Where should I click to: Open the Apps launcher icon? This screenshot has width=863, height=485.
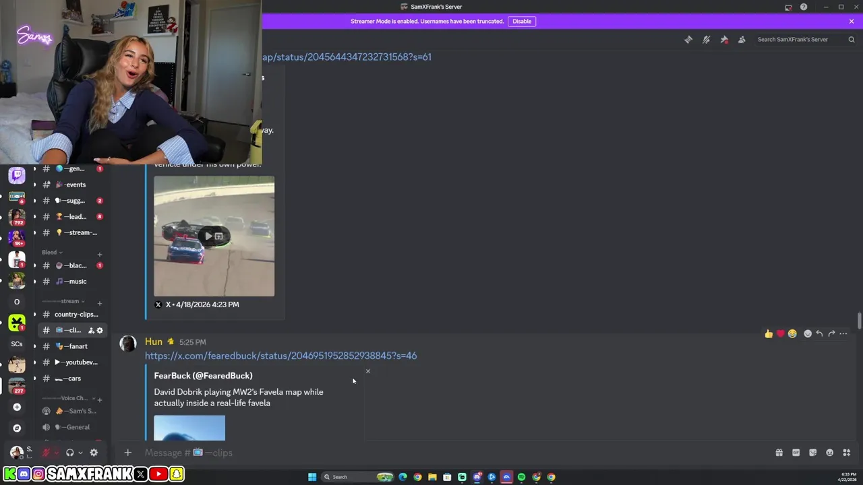pyautogui.click(x=846, y=453)
